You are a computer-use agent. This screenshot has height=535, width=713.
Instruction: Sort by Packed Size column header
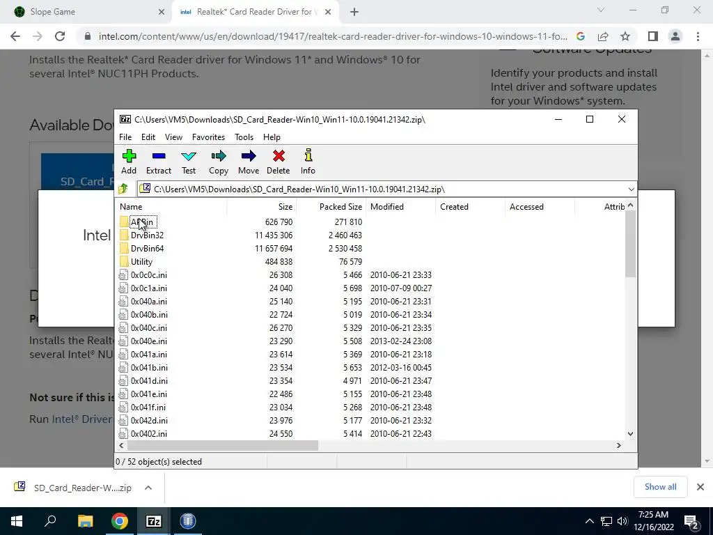[x=331, y=206]
